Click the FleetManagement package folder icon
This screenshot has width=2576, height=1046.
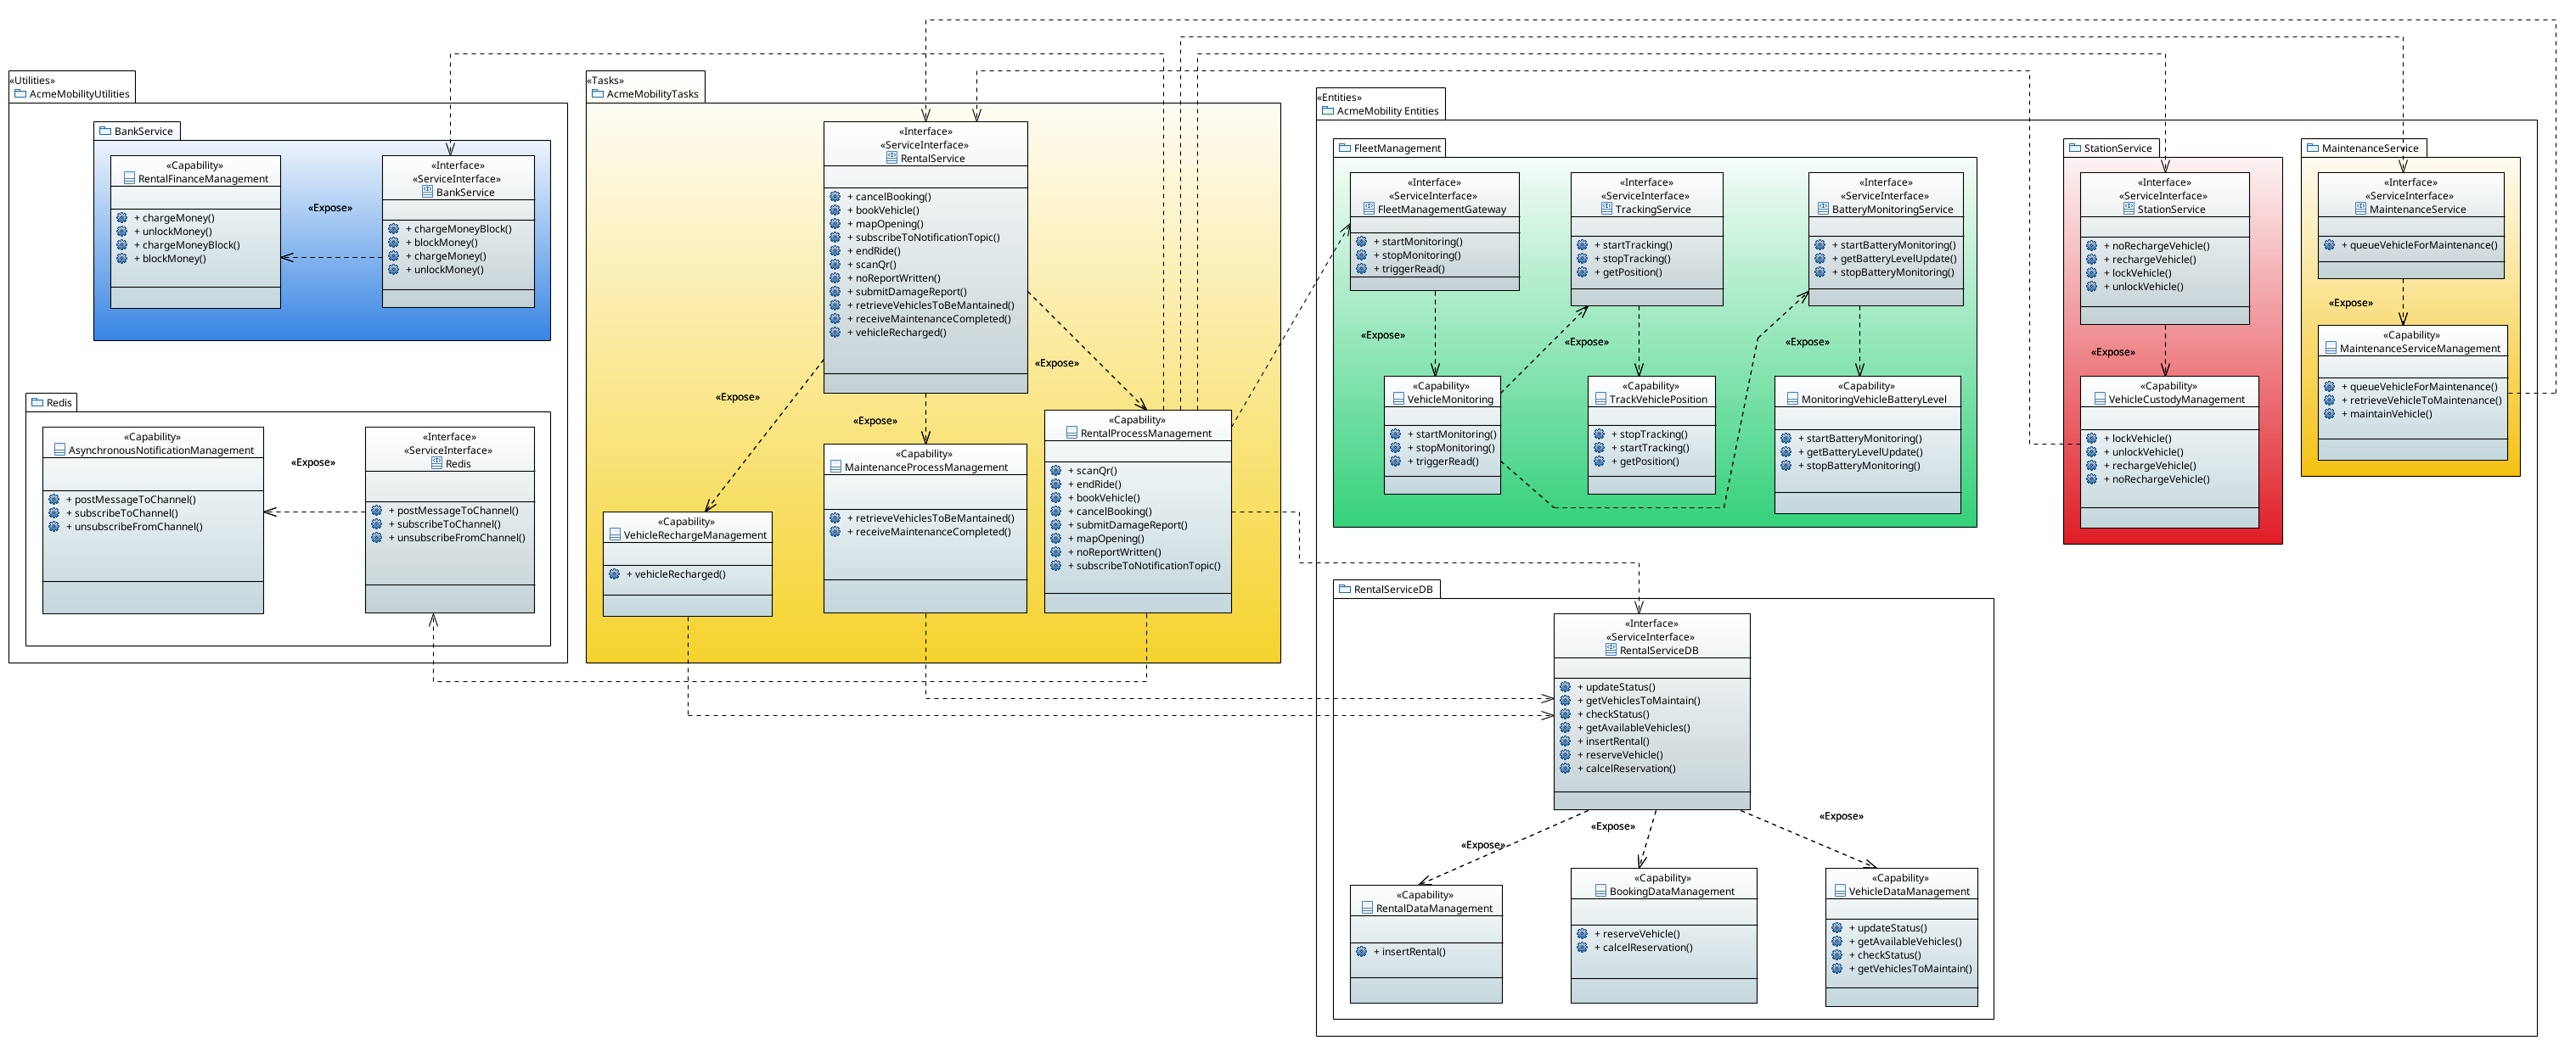click(1345, 148)
